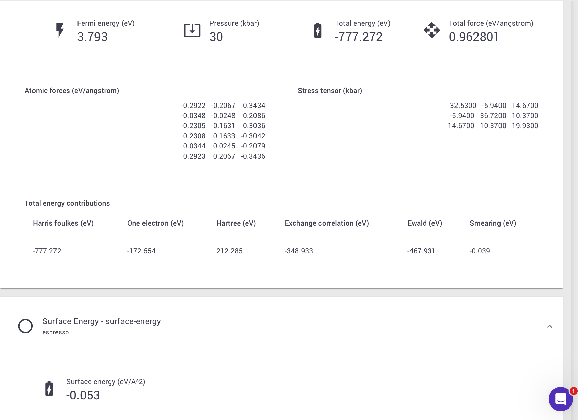Select Fermi energy value 3.793

point(92,37)
